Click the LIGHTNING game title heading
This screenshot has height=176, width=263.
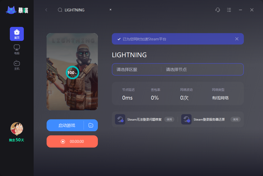[129, 55]
